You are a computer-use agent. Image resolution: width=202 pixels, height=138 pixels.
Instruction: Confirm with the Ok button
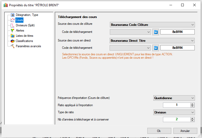[x=159, y=131]
